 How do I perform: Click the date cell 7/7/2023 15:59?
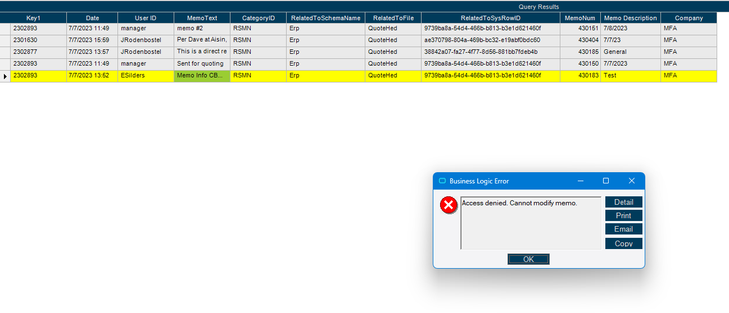click(92, 40)
